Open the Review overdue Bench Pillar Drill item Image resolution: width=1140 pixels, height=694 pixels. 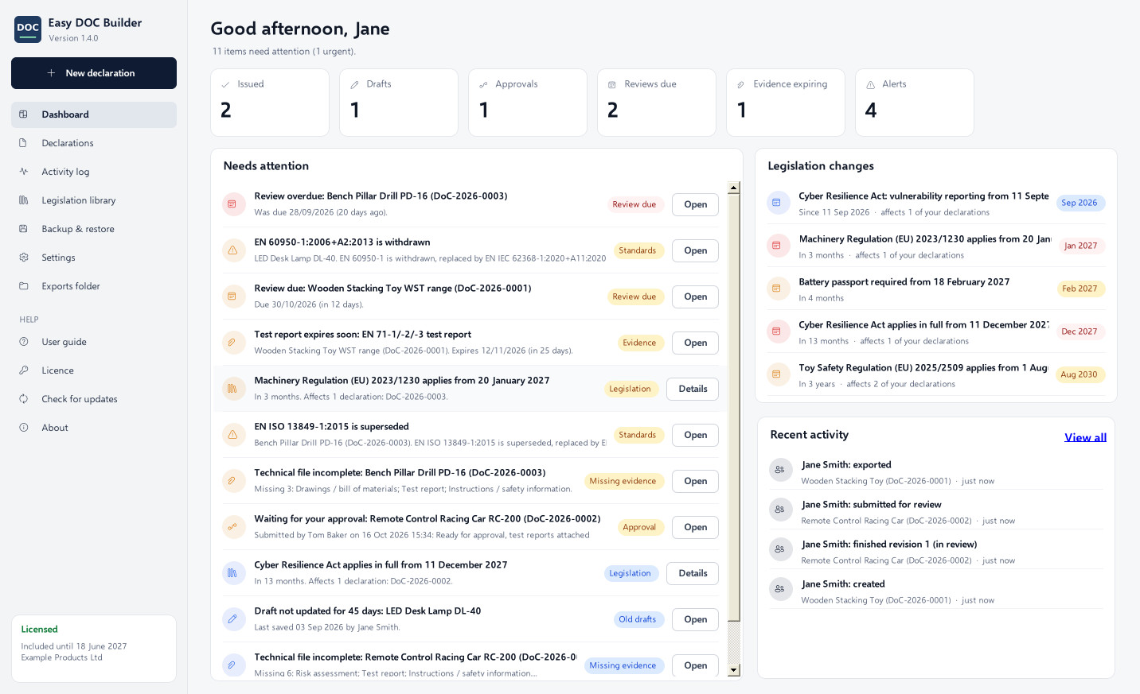coord(695,204)
